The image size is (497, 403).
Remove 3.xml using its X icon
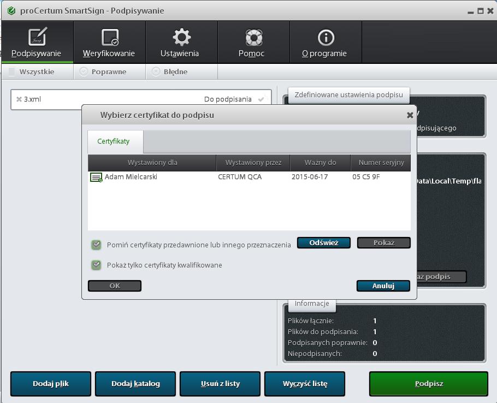click(x=19, y=99)
